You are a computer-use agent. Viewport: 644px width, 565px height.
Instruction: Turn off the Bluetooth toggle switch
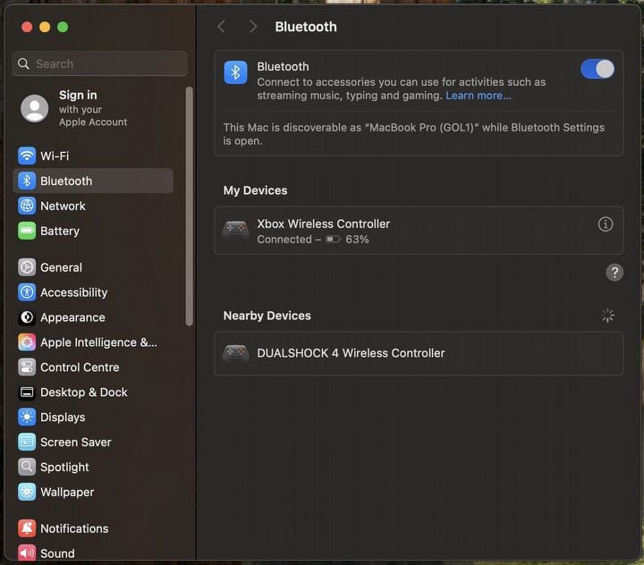click(x=597, y=70)
